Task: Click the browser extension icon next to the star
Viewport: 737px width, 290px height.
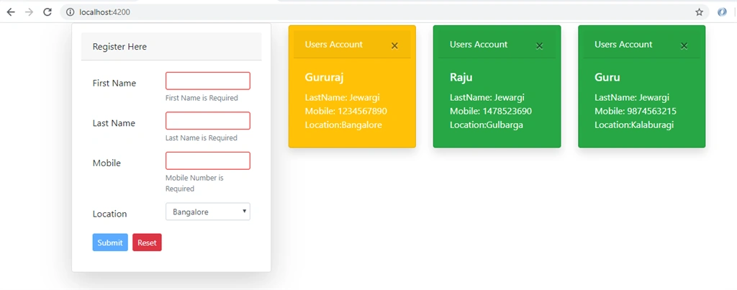Action: click(723, 12)
